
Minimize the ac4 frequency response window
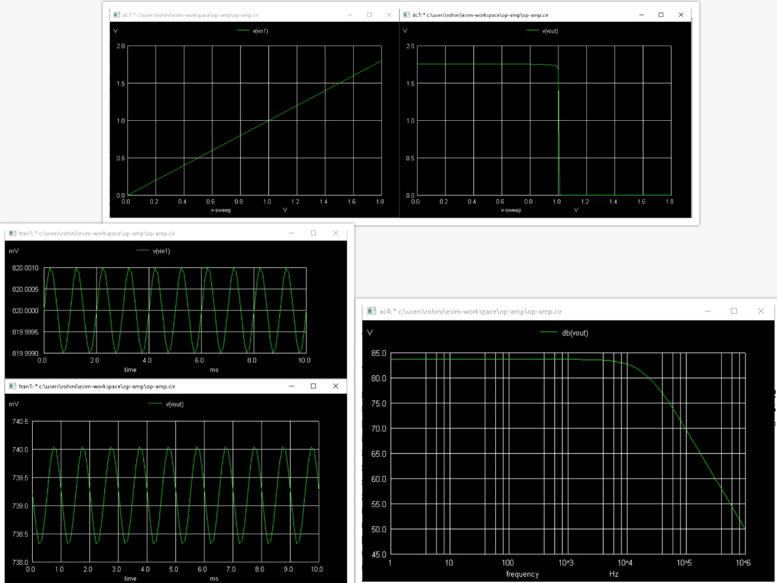[707, 310]
